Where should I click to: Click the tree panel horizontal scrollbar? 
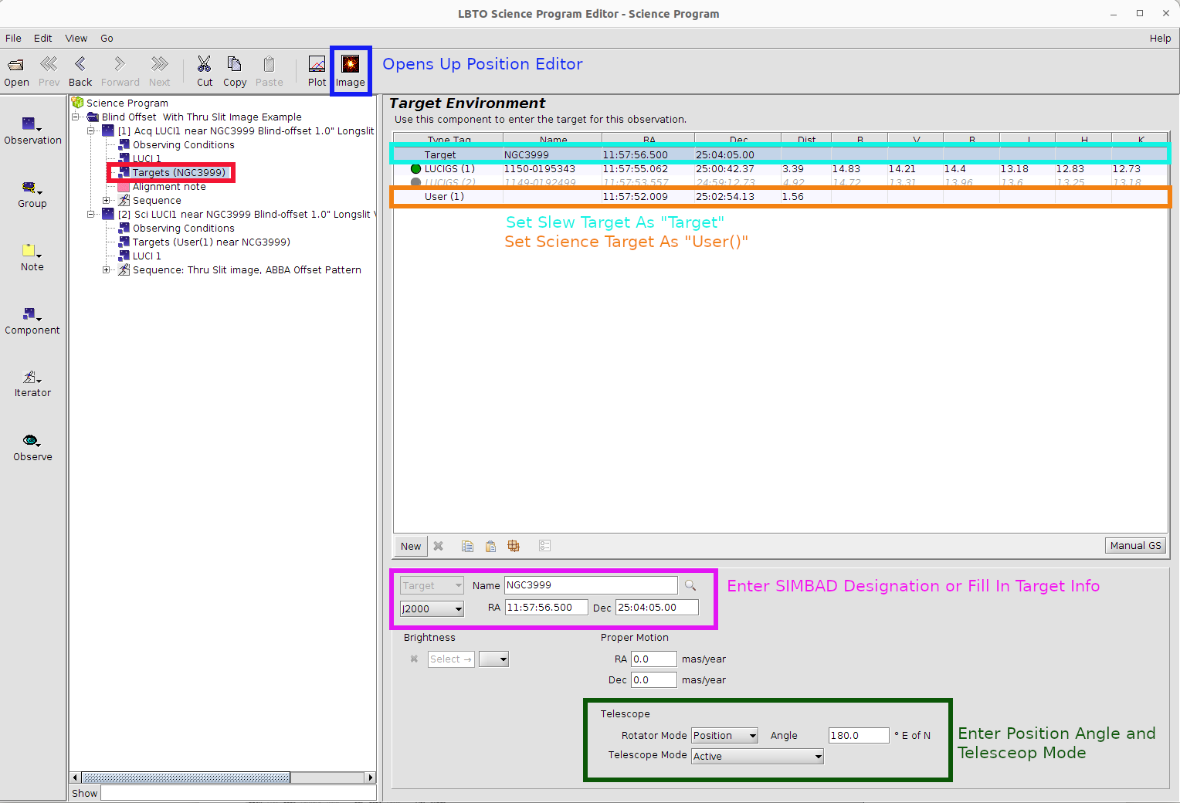tap(185, 778)
